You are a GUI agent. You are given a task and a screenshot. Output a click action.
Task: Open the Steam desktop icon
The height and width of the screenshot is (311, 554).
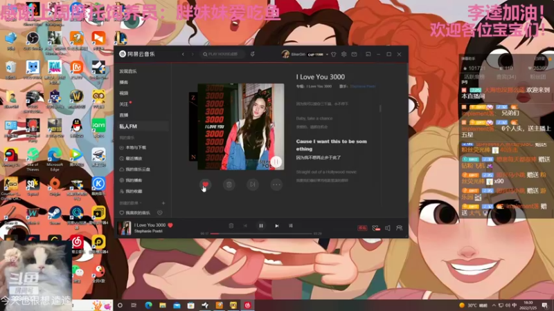(x=55, y=215)
